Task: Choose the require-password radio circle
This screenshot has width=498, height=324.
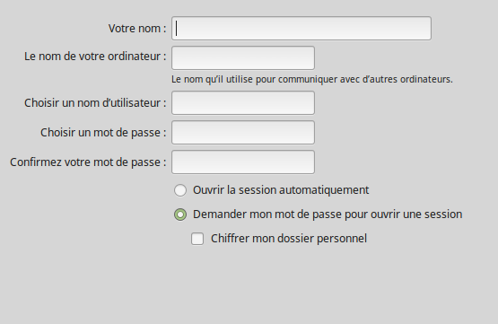Action: [x=180, y=215]
